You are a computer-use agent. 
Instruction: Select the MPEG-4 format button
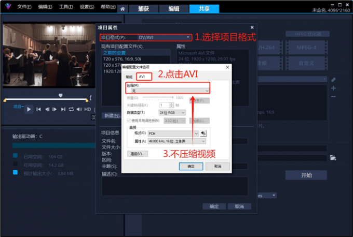click(306, 48)
